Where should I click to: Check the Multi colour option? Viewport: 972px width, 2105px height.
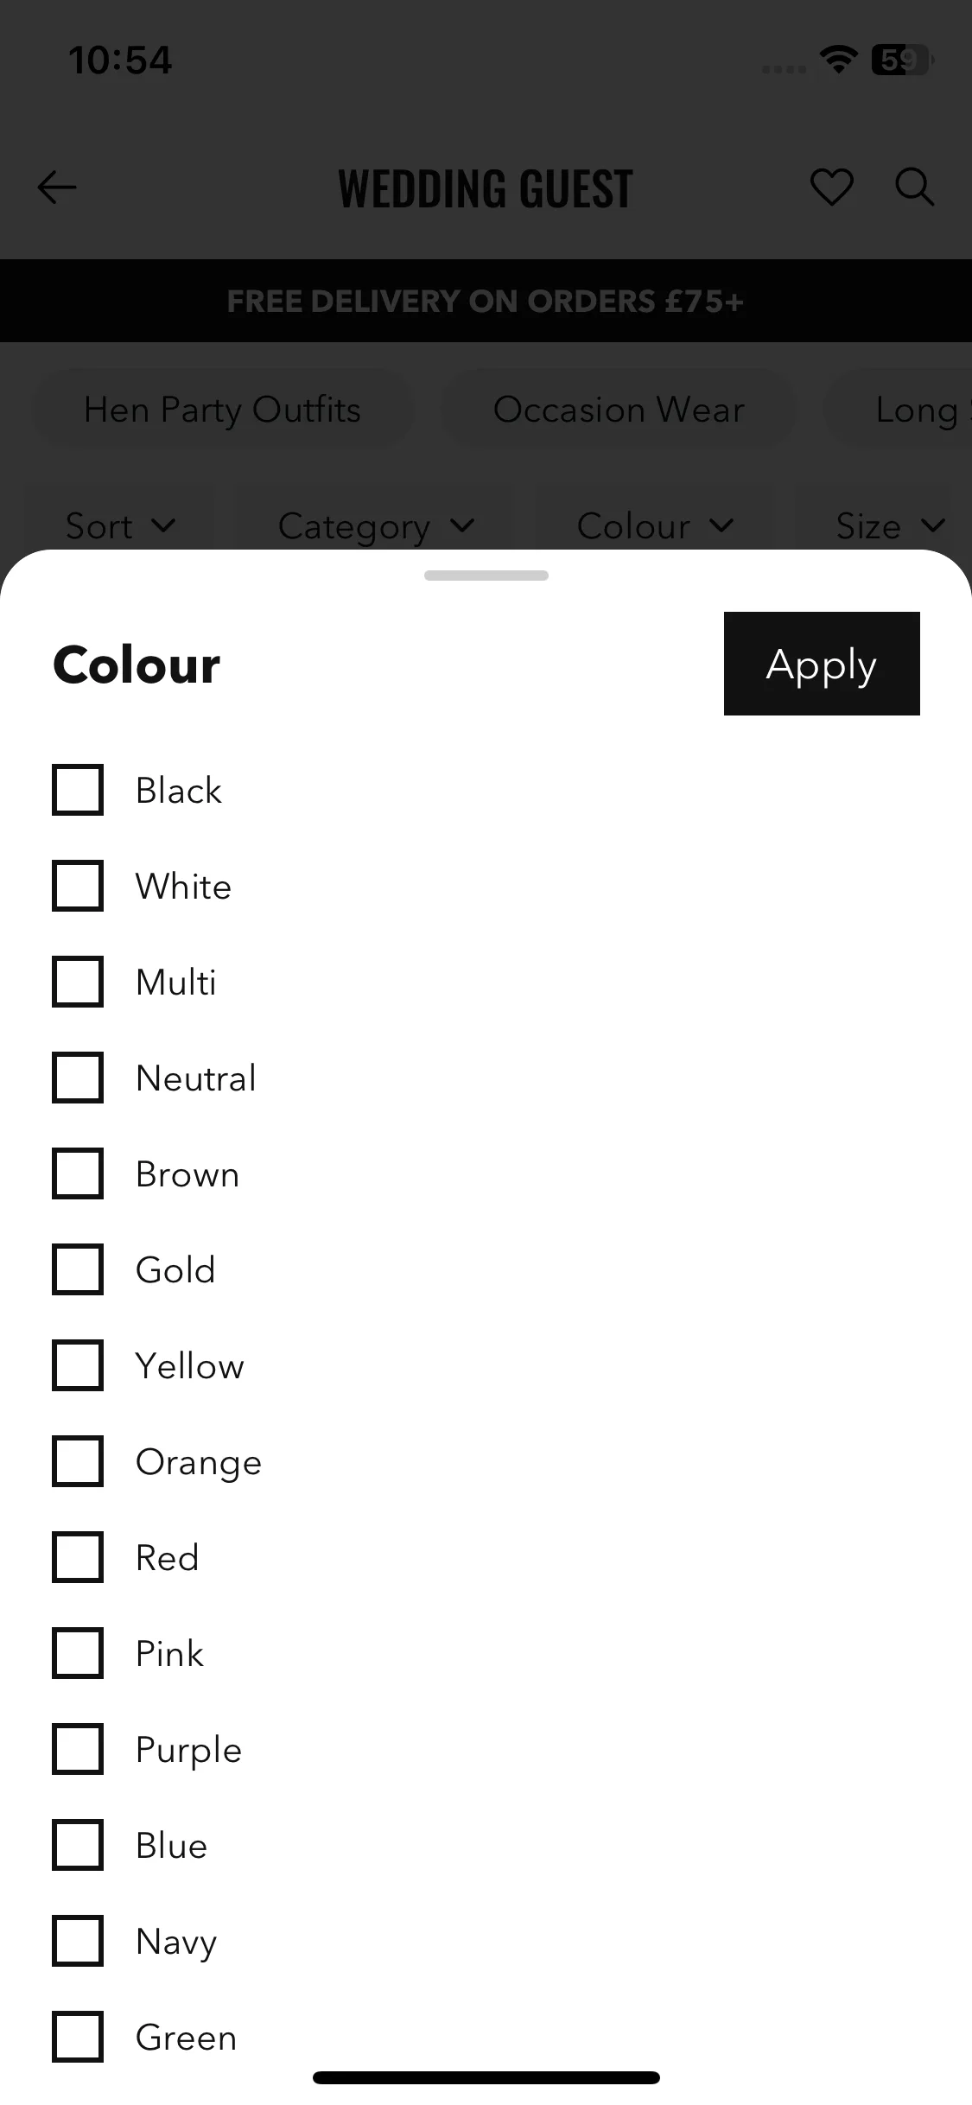78,982
